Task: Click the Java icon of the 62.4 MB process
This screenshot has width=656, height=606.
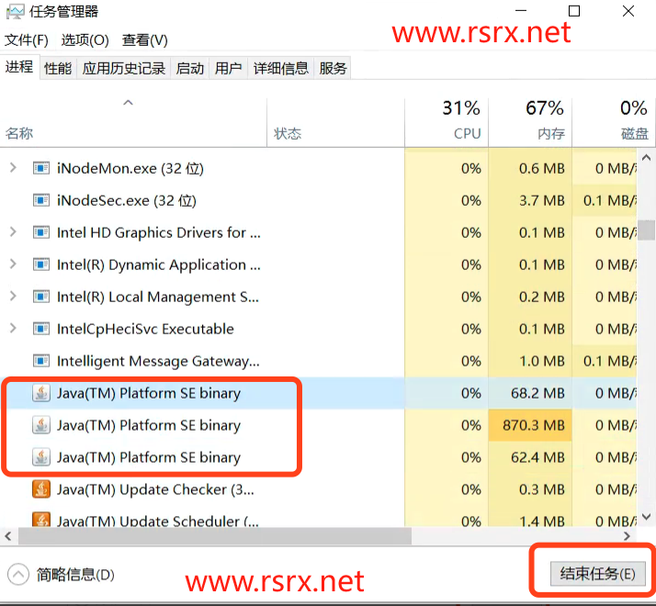Action: pos(41,457)
